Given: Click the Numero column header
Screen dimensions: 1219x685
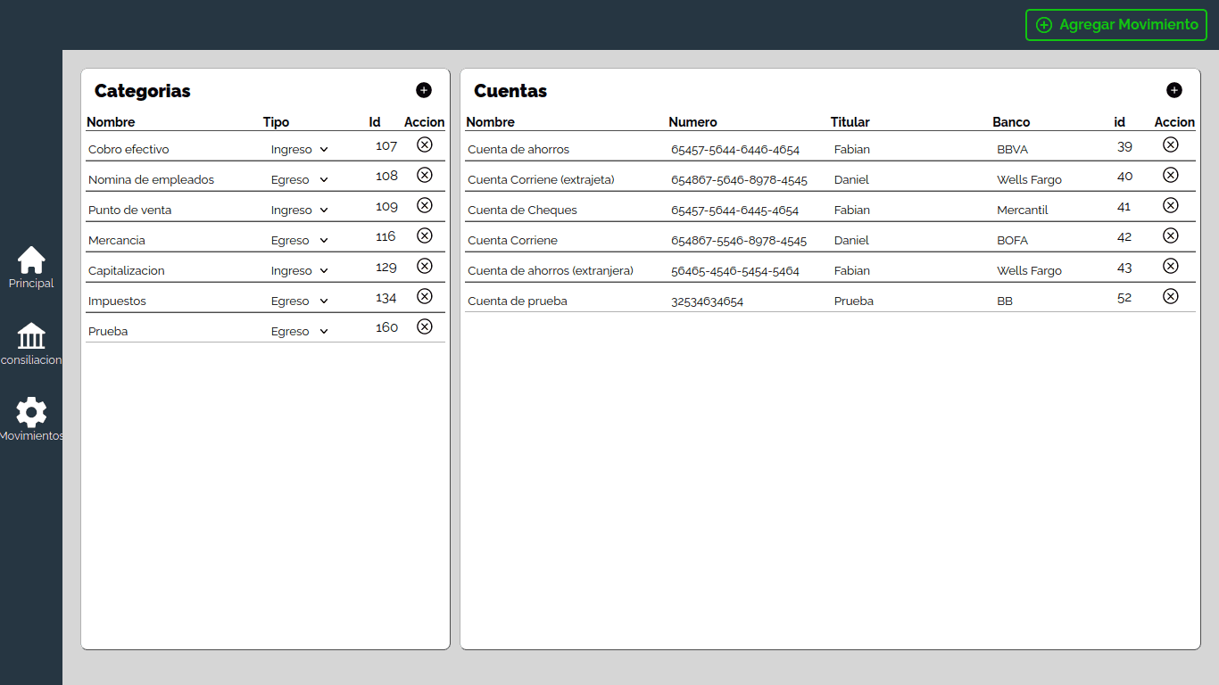Looking at the screenshot, I should coord(692,122).
